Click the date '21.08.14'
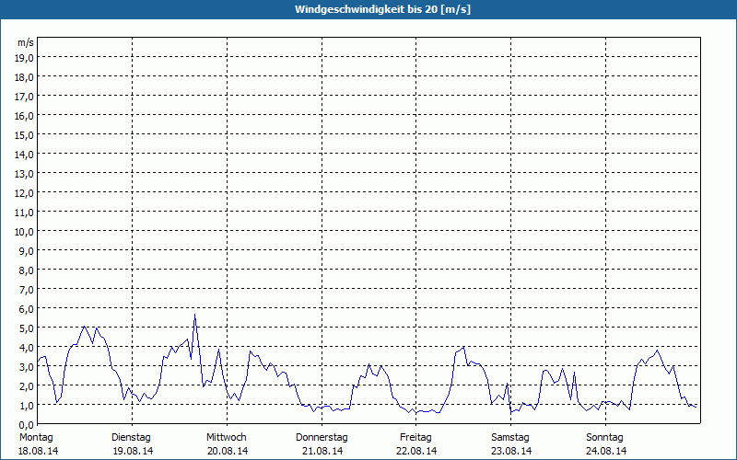 [x=322, y=451]
